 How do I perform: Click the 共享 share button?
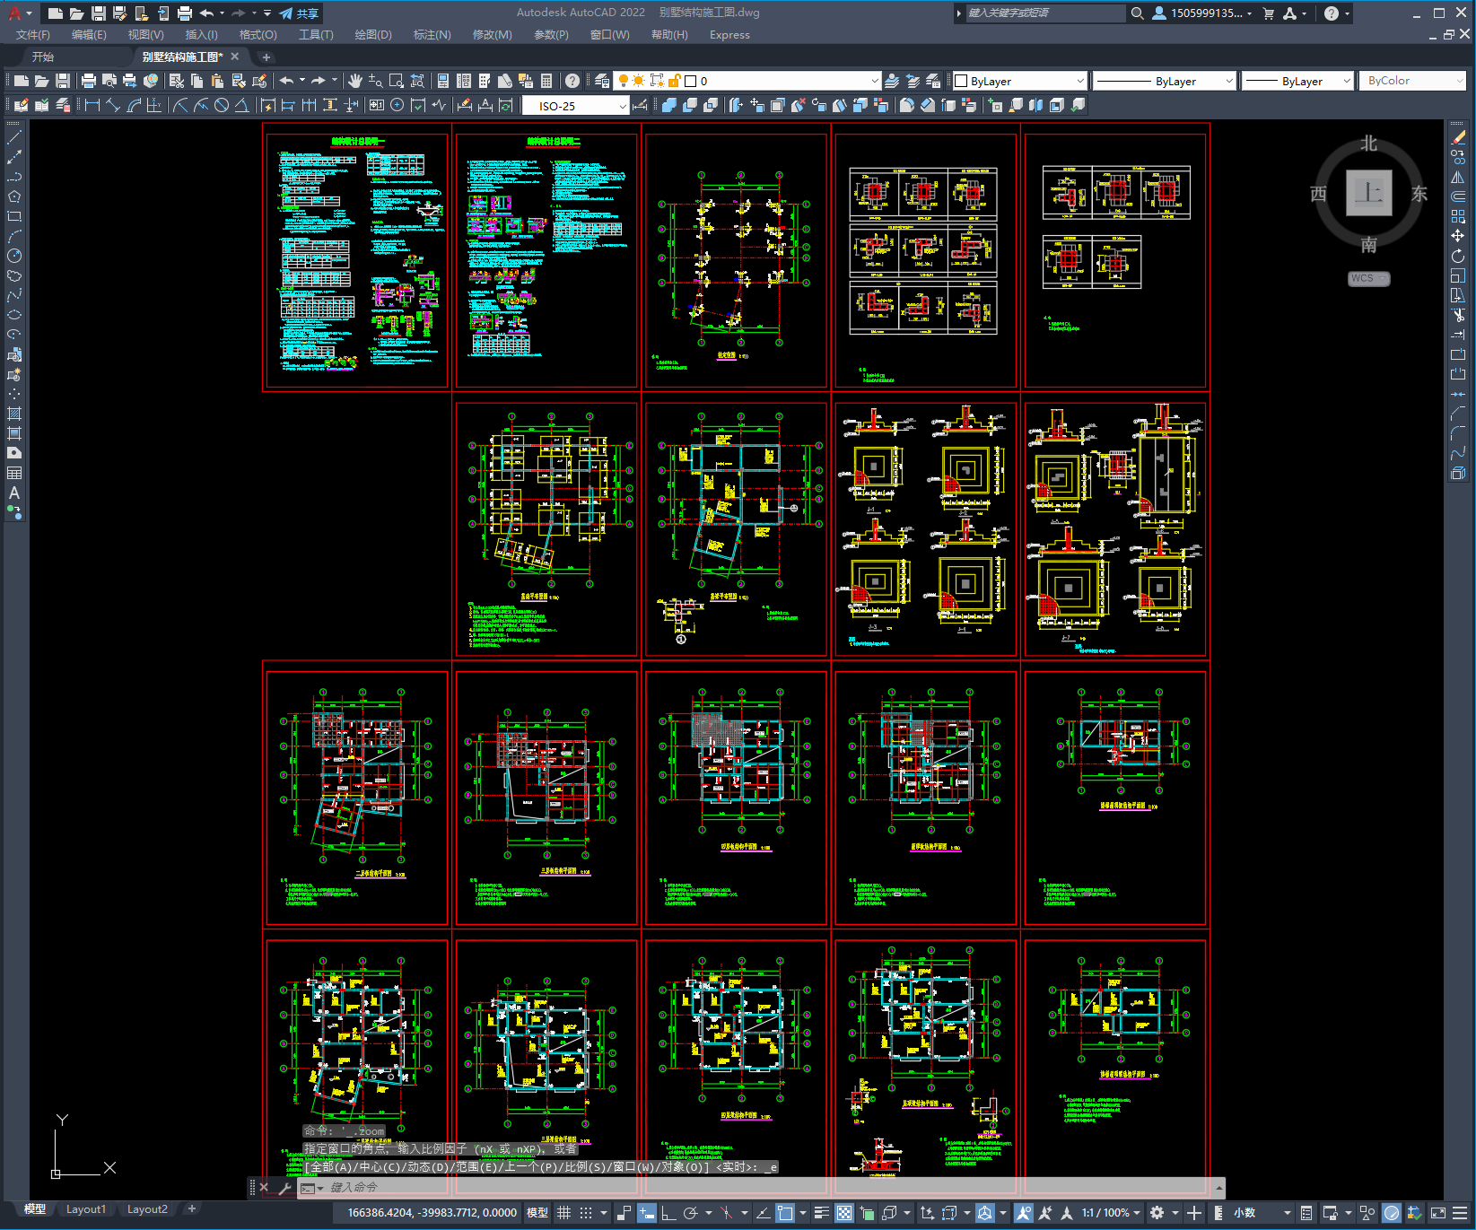tap(300, 13)
